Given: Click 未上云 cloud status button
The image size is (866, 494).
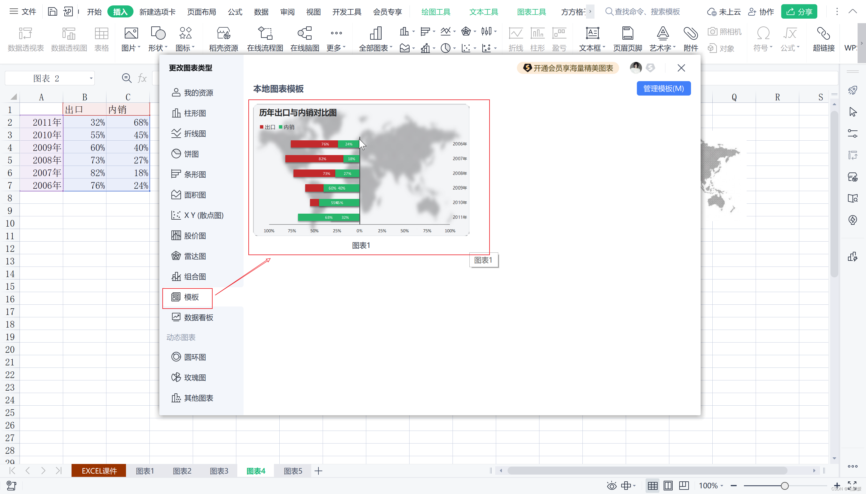Looking at the screenshot, I should [723, 12].
